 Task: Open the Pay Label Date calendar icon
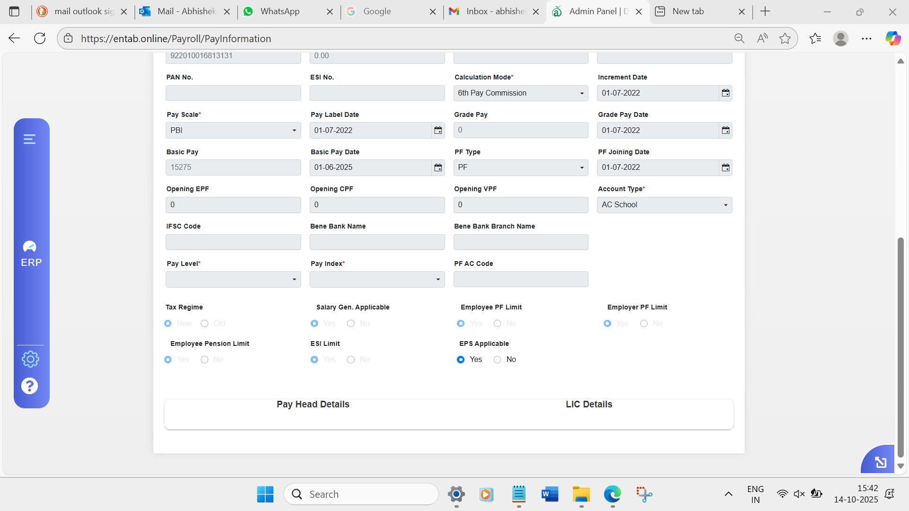438,130
